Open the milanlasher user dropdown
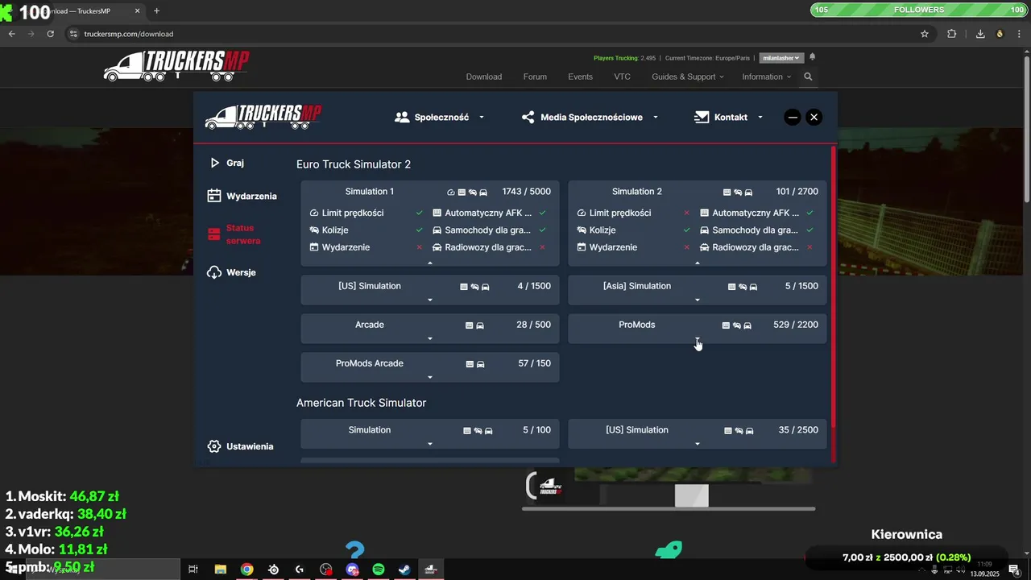This screenshot has height=580, width=1031. (x=781, y=58)
